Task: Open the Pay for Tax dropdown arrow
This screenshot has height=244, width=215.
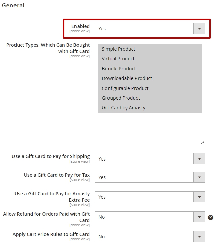Action: [199, 177]
